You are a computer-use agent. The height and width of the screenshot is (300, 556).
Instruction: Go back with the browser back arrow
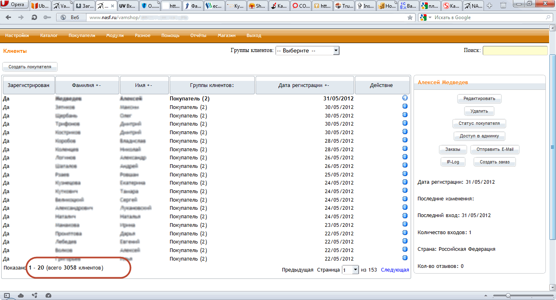(x=9, y=17)
